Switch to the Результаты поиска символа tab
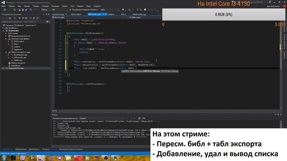 pos(71,149)
